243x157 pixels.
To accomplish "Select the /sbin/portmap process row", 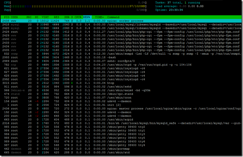I will pos(121,149).
